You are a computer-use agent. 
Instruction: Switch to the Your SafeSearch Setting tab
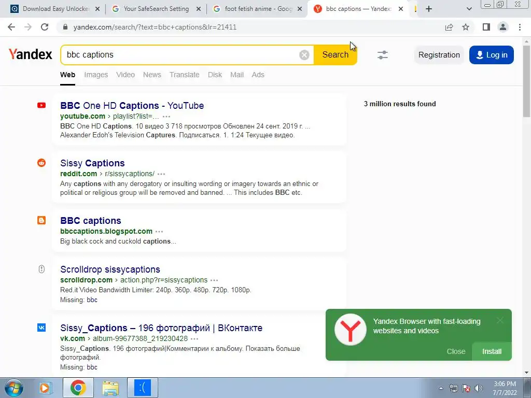click(156, 9)
